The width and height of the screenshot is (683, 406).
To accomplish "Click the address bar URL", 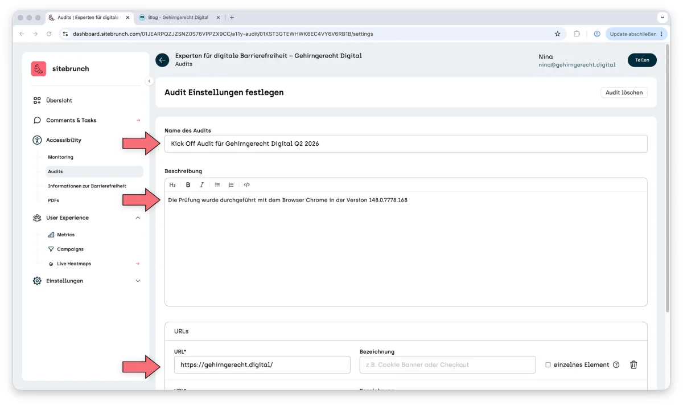I will 223,34.
